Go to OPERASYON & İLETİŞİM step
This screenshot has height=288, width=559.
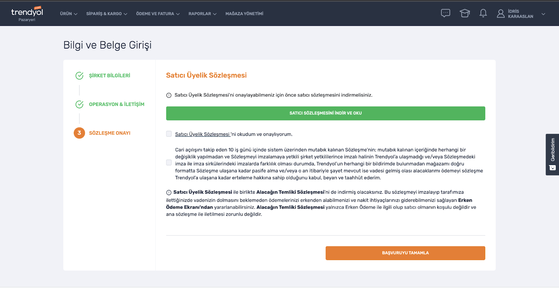click(116, 104)
